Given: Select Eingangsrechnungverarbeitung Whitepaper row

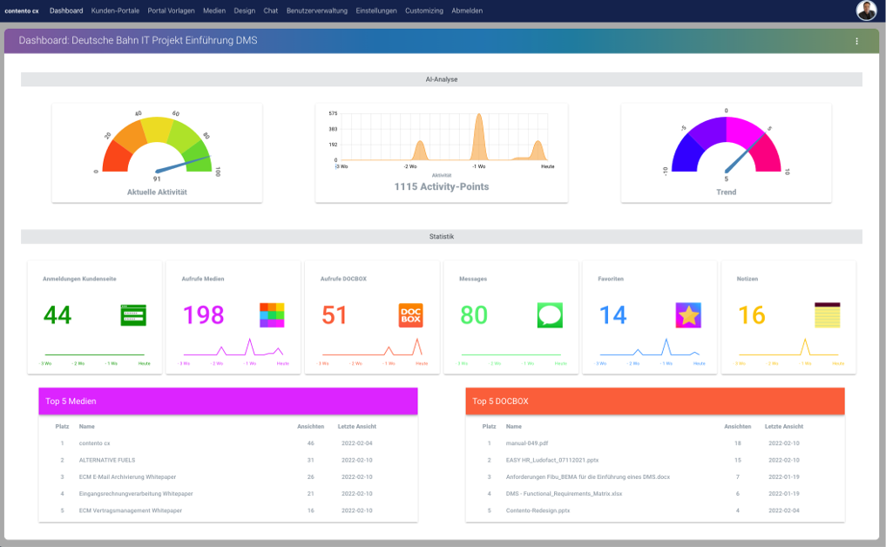Looking at the screenshot, I should point(228,494).
